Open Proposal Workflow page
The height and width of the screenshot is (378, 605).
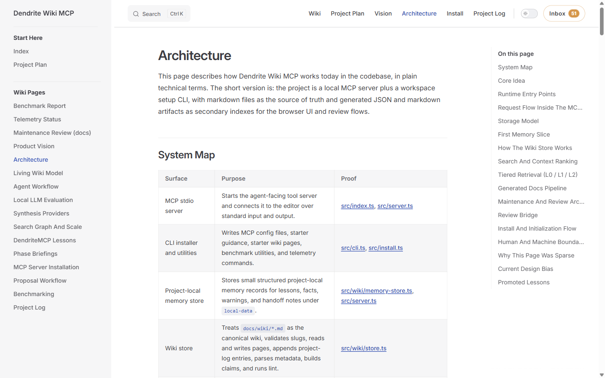(40, 281)
